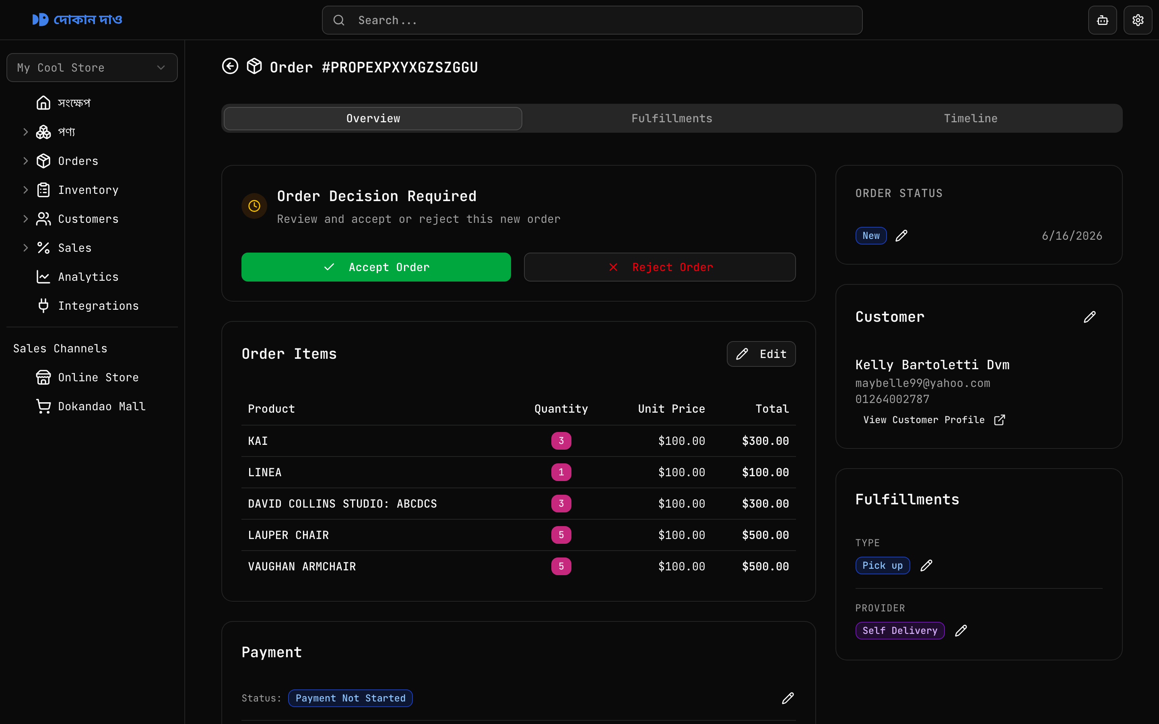Switch to the Timeline tab

(970, 118)
